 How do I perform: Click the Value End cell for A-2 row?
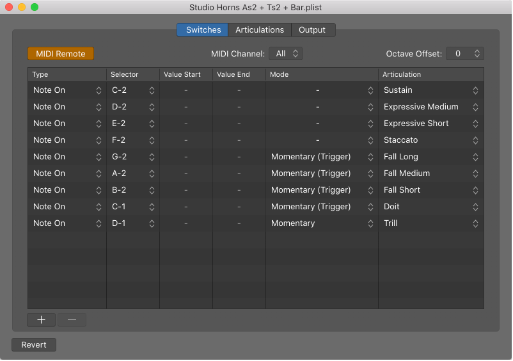239,173
